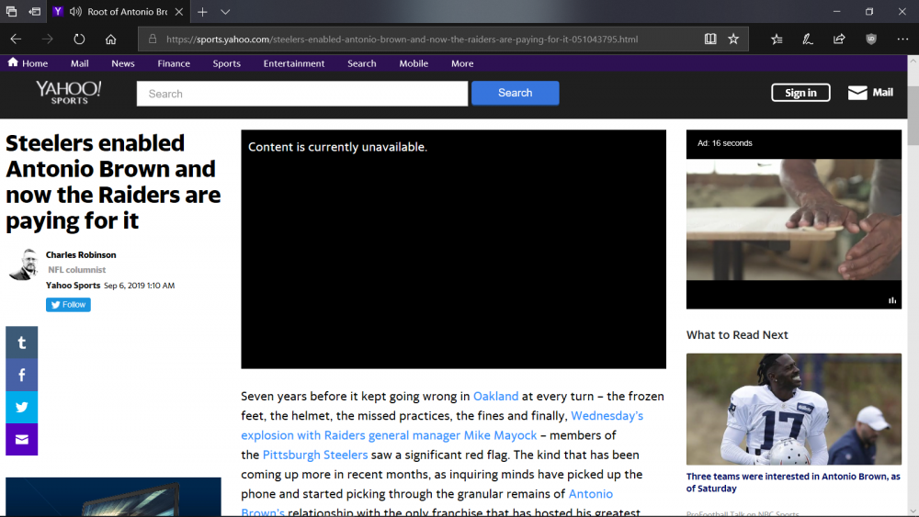Image resolution: width=919 pixels, height=517 pixels.
Task: Click ad audio bars icon
Action: pos(892,300)
